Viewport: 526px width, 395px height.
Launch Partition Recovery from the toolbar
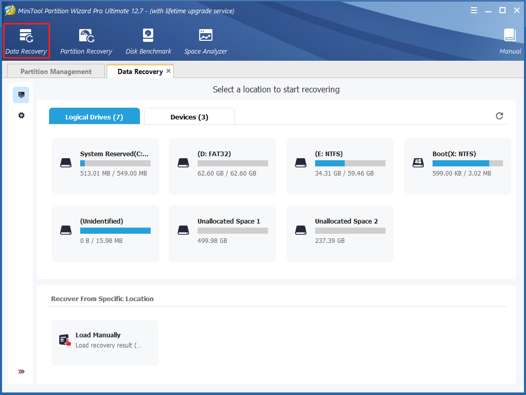[x=86, y=41]
